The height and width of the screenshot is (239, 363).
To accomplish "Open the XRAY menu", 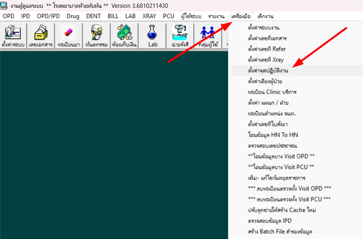I will (149, 16).
